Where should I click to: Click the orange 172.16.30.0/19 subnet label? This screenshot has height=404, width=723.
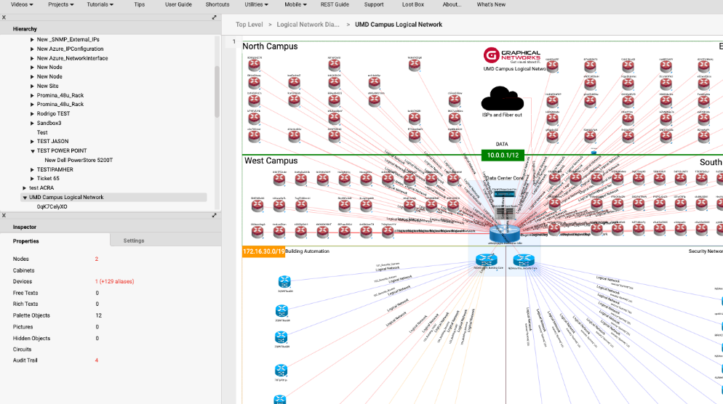(x=263, y=251)
